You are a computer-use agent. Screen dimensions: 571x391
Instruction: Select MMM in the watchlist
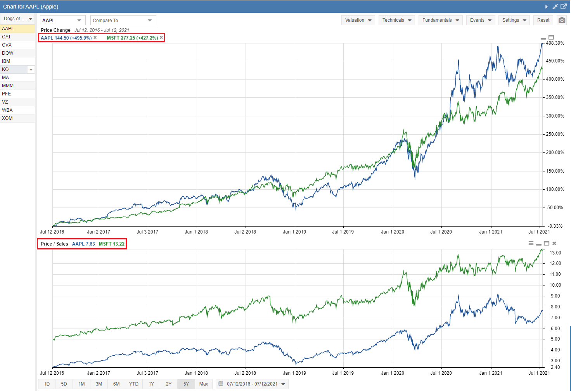pos(17,86)
